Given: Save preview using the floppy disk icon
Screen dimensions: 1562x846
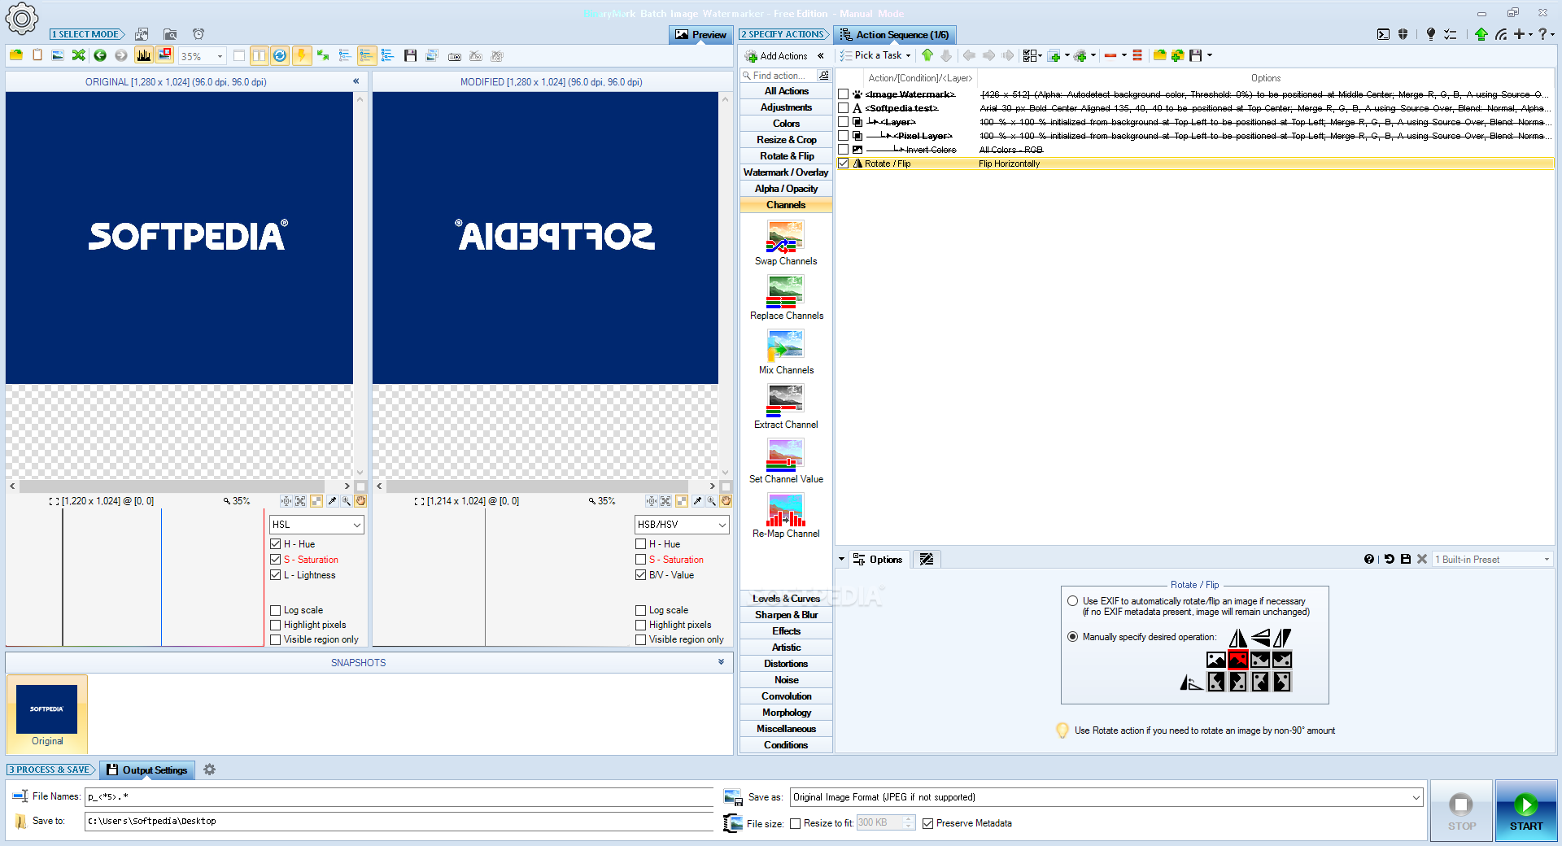Looking at the screenshot, I should (410, 55).
